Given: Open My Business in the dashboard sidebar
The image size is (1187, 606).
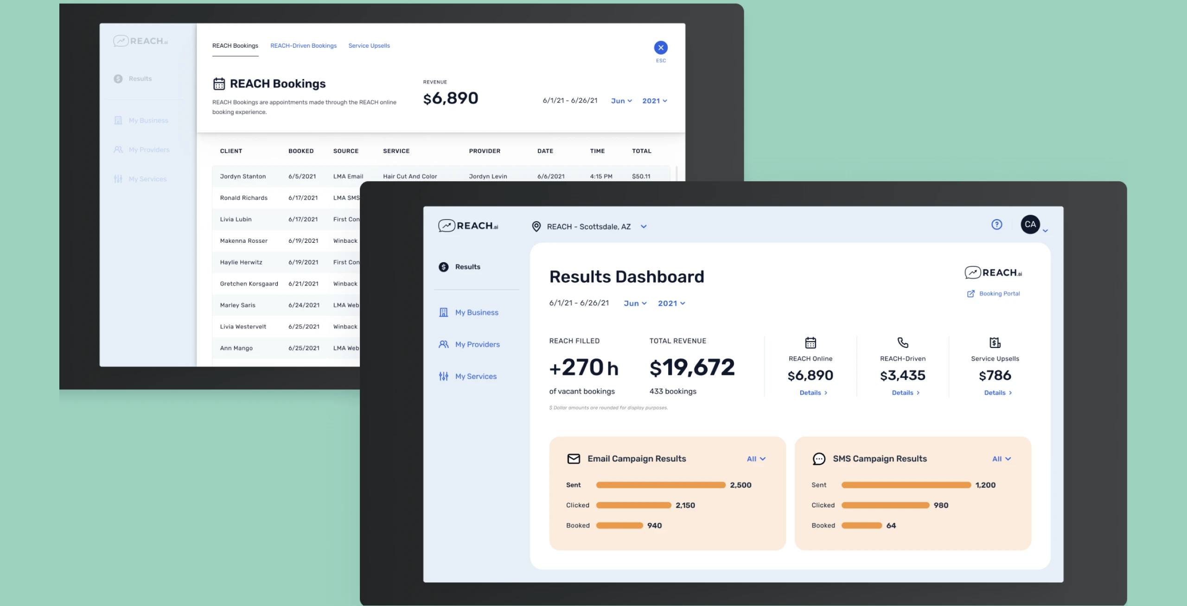Looking at the screenshot, I should pyautogui.click(x=477, y=313).
